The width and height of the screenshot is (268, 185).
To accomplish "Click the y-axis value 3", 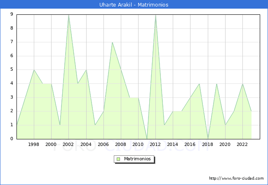I will (x=12, y=97).
